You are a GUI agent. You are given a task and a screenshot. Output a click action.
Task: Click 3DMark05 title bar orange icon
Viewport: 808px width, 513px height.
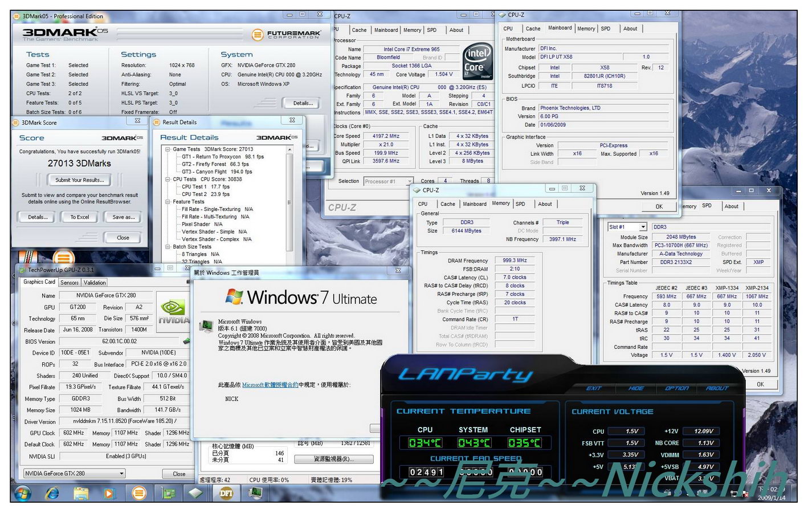17,16
